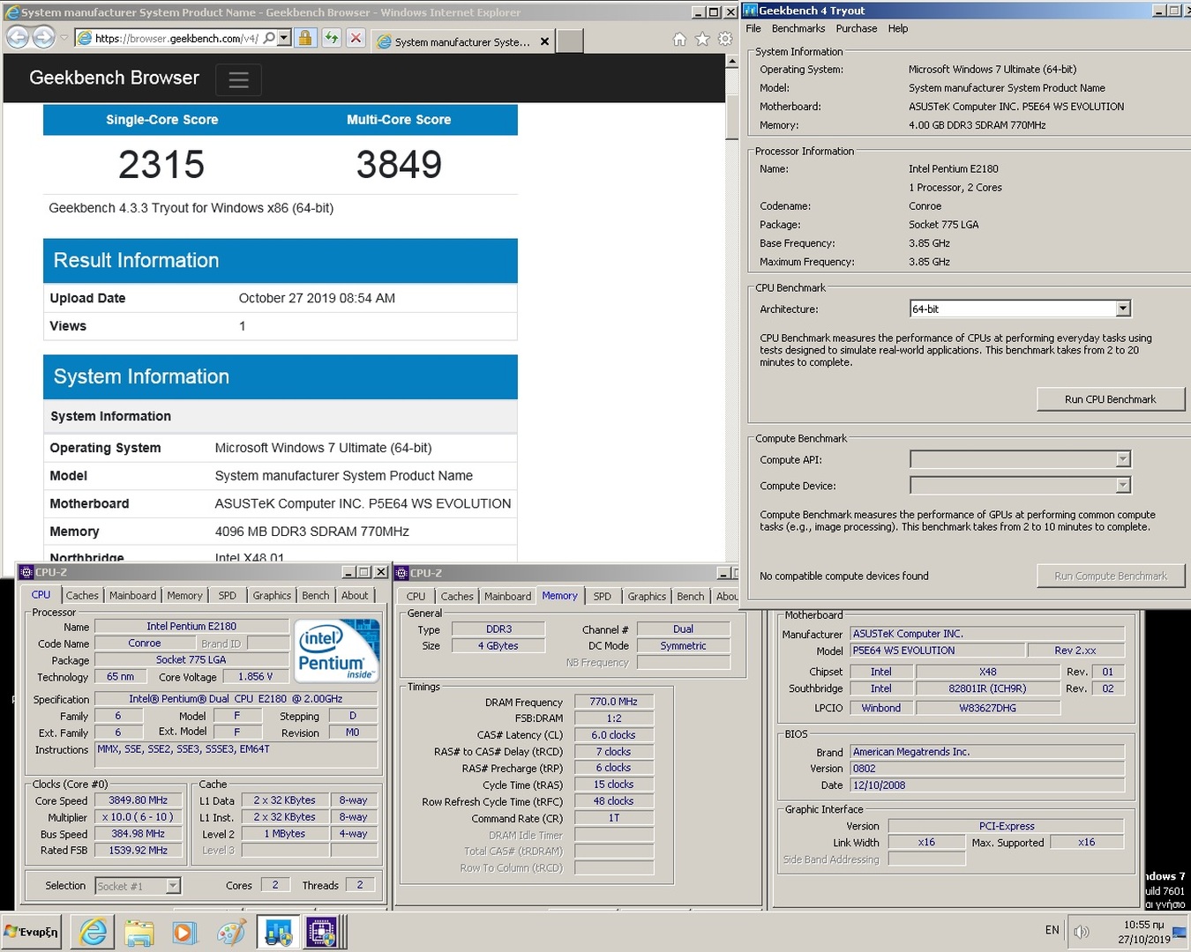This screenshot has width=1191, height=952.
Task: Go to the Internet Explorer home page
Action: [x=679, y=39]
